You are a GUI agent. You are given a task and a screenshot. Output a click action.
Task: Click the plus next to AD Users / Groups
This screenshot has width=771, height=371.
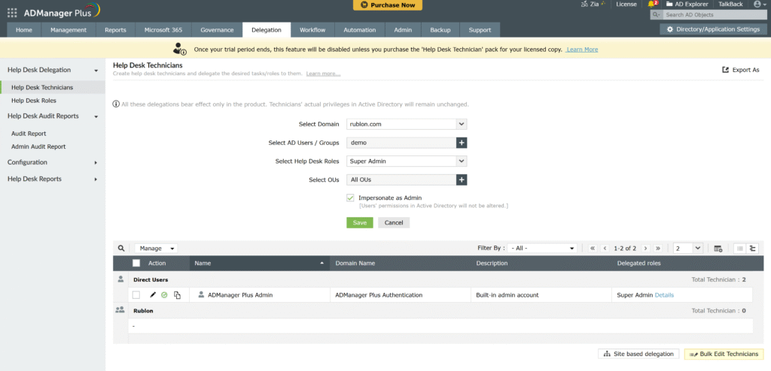[x=462, y=143]
